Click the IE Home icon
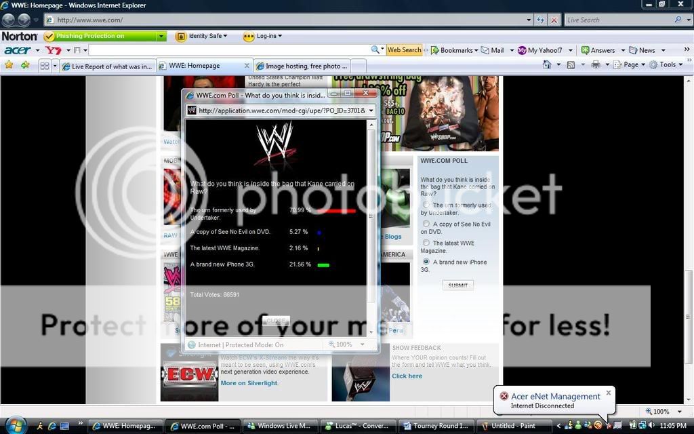Viewport: 694px width, 434px height. point(547,65)
